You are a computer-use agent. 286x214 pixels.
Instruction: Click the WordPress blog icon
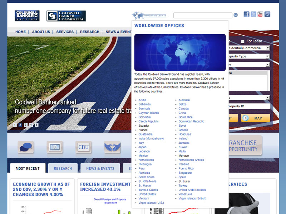[x=267, y=14]
